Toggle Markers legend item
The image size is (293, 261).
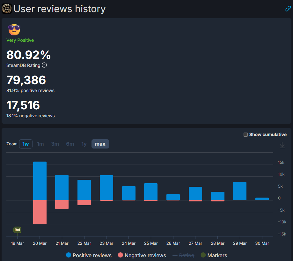point(214,255)
